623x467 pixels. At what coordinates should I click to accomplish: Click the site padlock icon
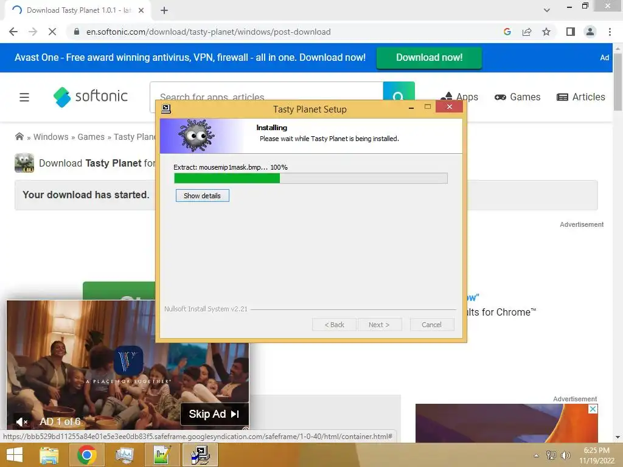pyautogui.click(x=77, y=32)
